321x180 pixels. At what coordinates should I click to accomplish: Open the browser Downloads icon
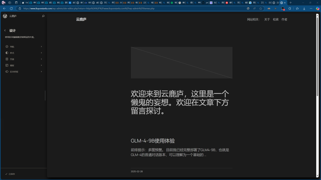[304, 9]
